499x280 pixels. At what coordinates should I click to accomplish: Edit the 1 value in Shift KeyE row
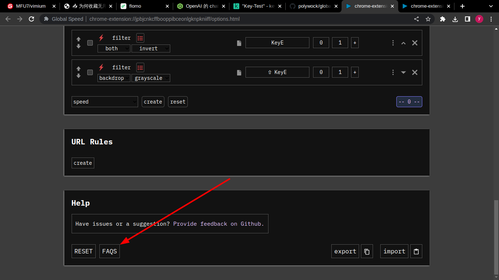pos(340,72)
